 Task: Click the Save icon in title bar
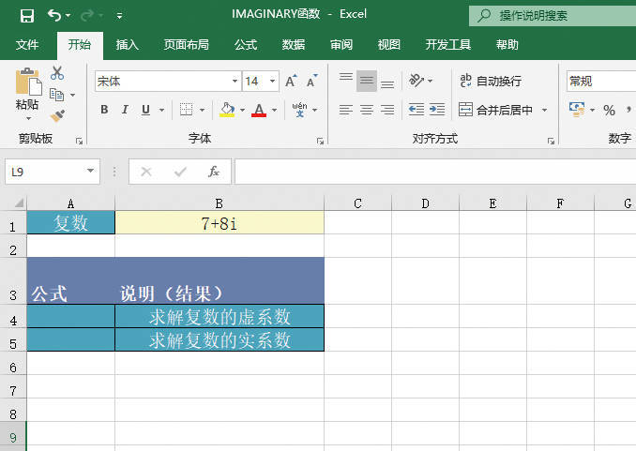coord(26,15)
